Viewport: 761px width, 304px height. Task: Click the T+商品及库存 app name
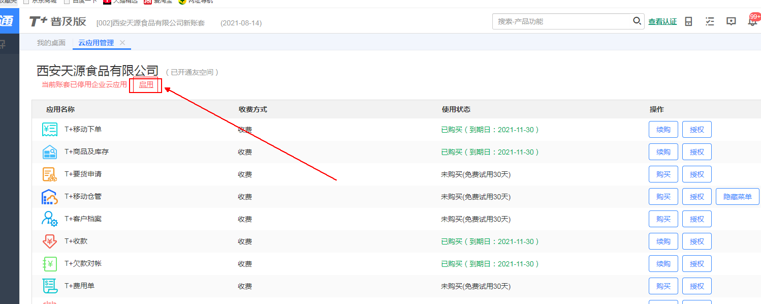(x=86, y=151)
